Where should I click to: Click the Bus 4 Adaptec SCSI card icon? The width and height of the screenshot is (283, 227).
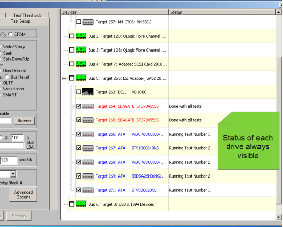pos(81,64)
